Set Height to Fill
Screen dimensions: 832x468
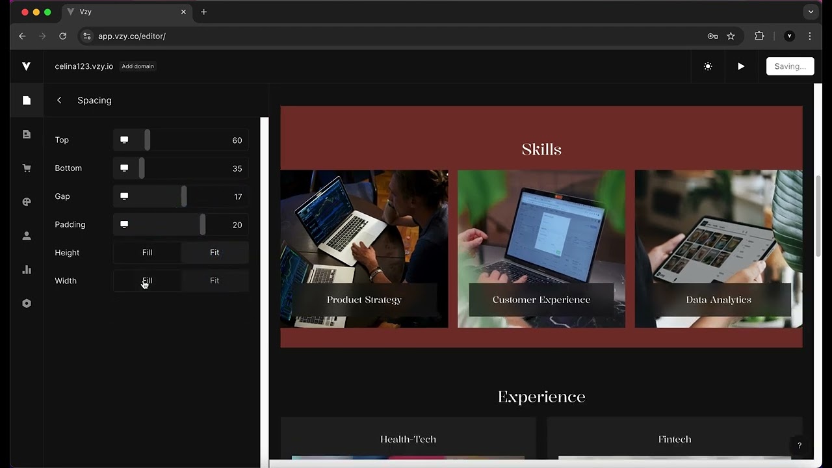tap(148, 252)
